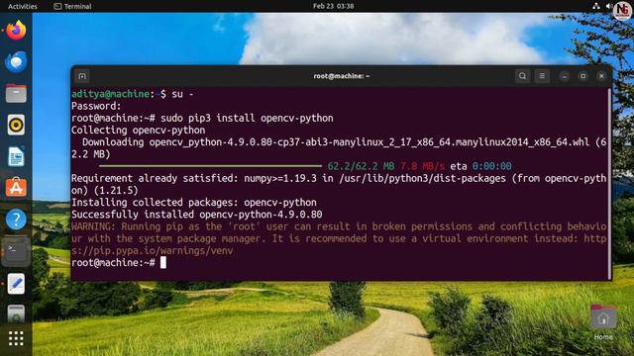Open the Terminal app menu in top bar
The height and width of the screenshot is (356, 634).
pos(72,6)
